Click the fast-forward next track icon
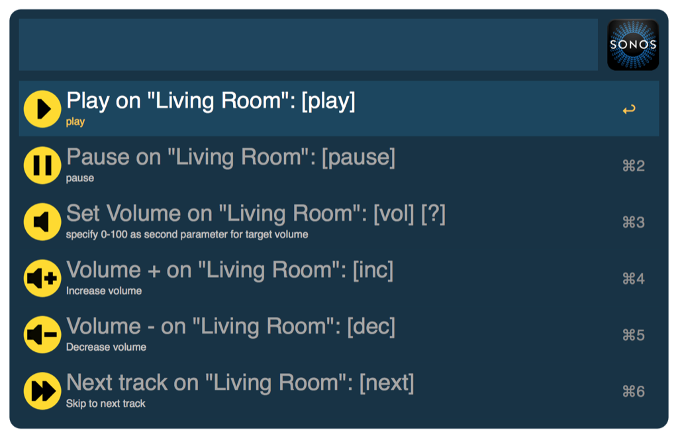Image resolution: width=678 pixels, height=438 pixels. pyautogui.click(x=42, y=391)
